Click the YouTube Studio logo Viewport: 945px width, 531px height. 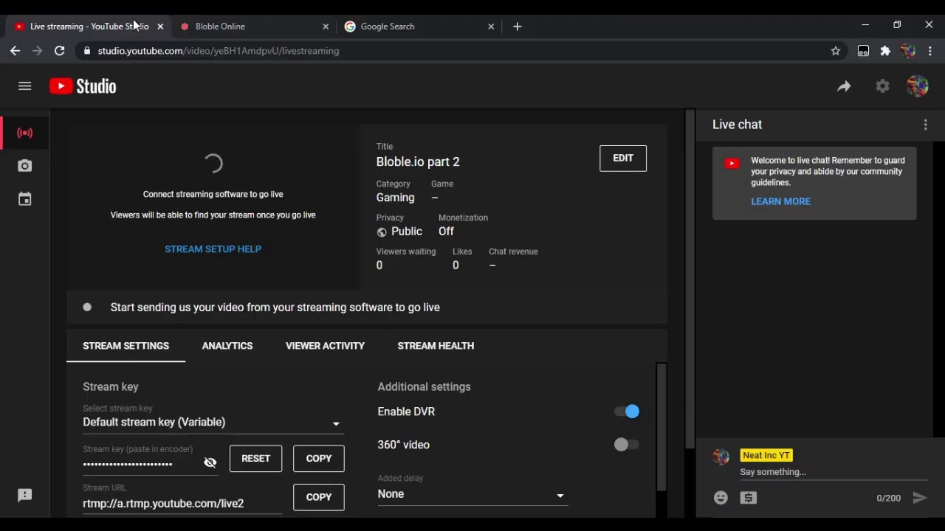83,86
